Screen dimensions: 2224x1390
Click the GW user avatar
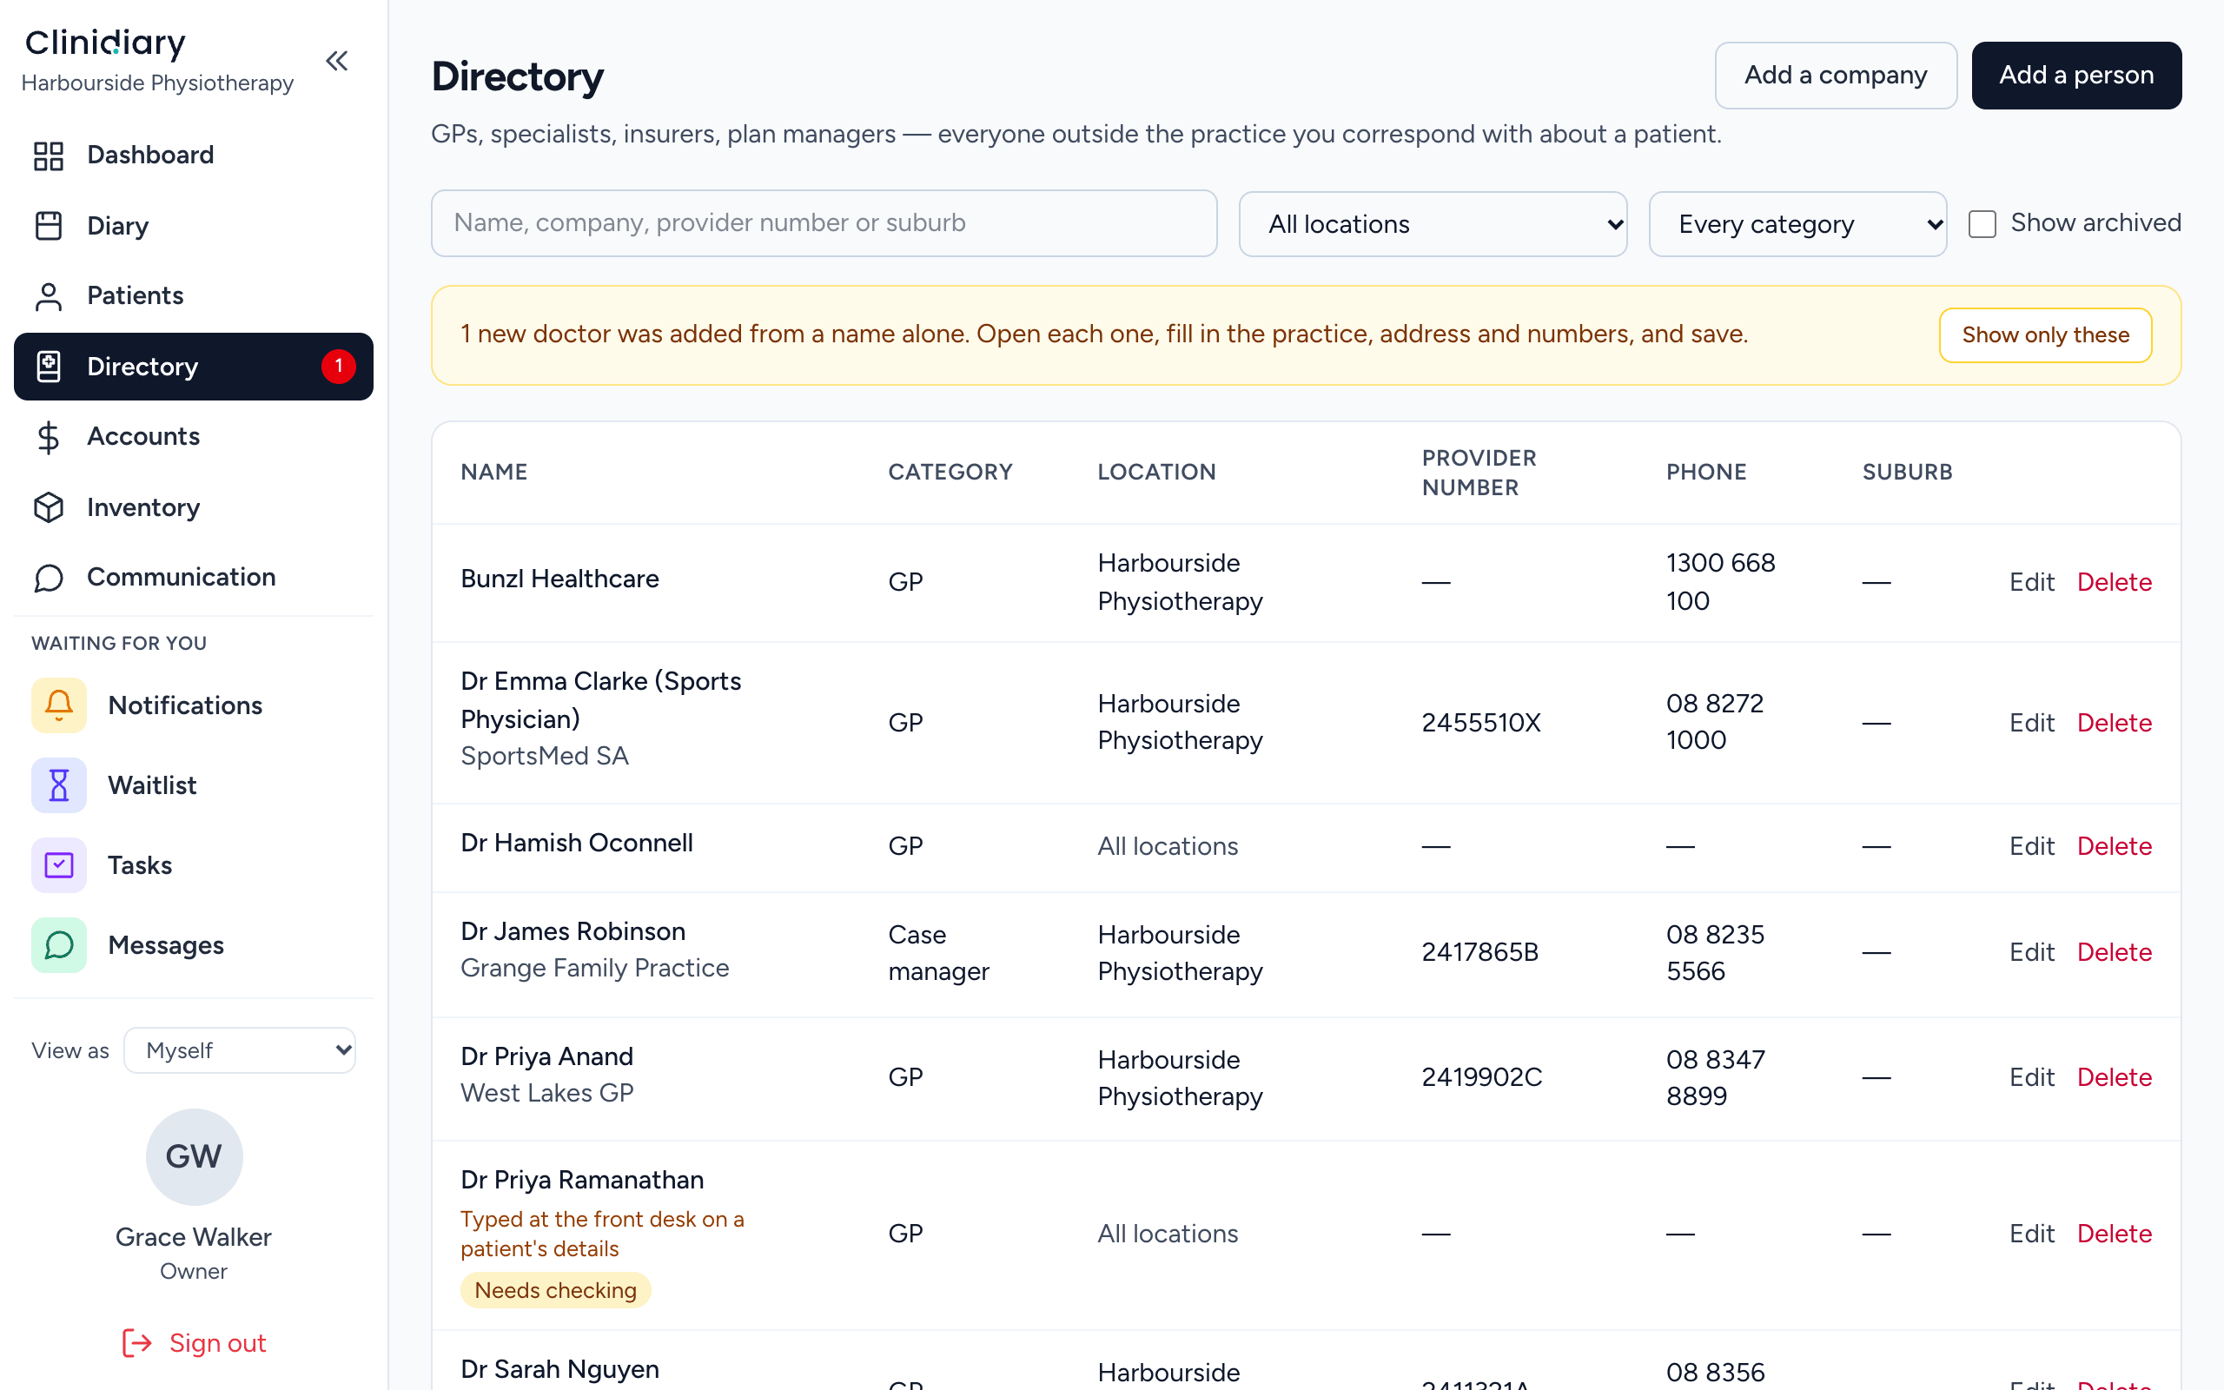[194, 1156]
